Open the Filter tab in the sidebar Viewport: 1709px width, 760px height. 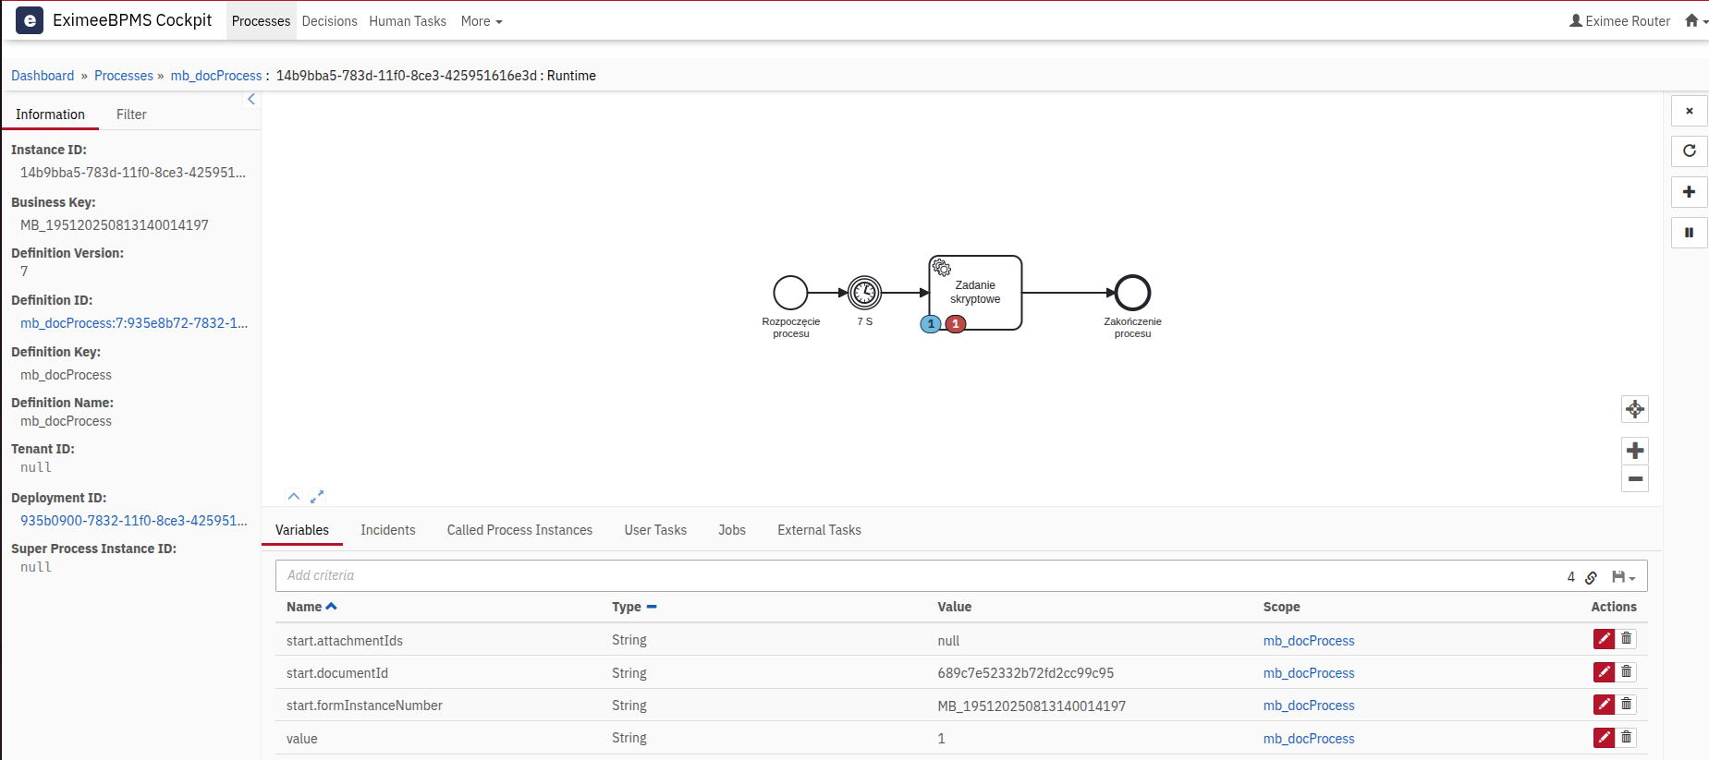tap(131, 115)
